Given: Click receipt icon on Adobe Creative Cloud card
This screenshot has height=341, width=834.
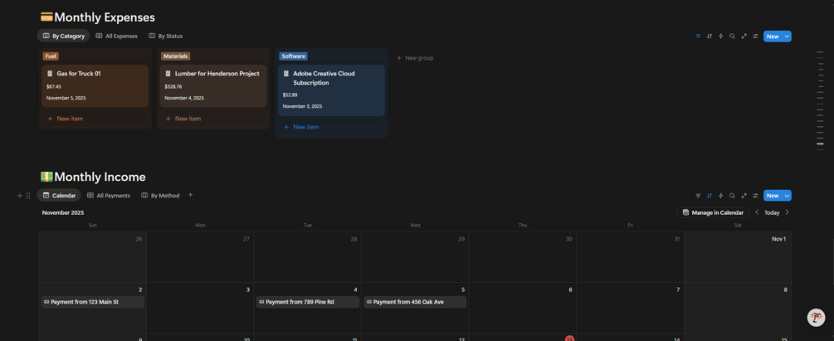Looking at the screenshot, I should tap(285, 73).
